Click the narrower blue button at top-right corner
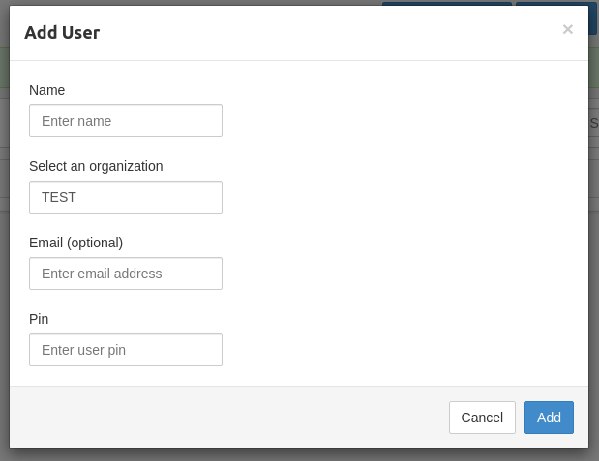Viewport: 599px width, 461px height. coord(554,3)
